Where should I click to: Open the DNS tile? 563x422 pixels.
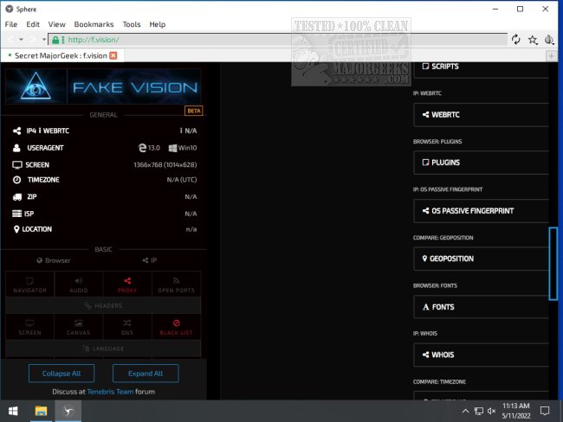pos(127,327)
